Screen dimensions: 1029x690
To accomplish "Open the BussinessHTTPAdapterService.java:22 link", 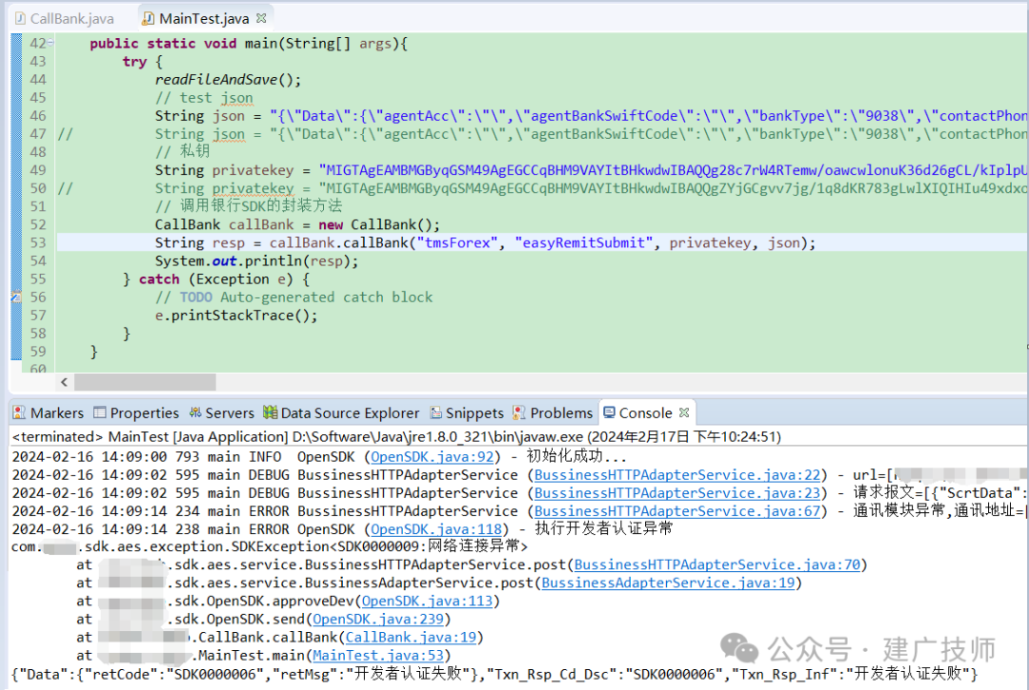I will coord(677,475).
